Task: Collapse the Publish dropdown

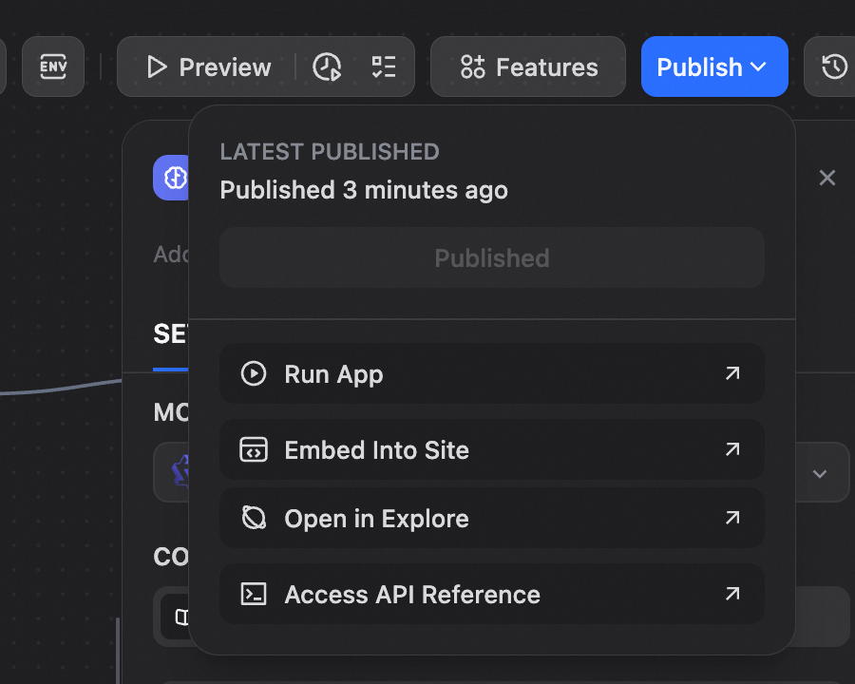Action: click(713, 66)
